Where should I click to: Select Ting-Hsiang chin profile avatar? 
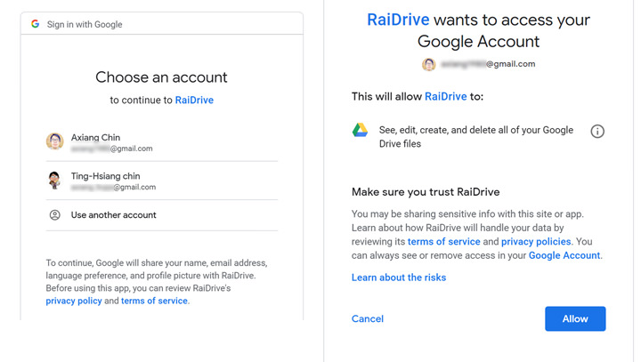54,181
